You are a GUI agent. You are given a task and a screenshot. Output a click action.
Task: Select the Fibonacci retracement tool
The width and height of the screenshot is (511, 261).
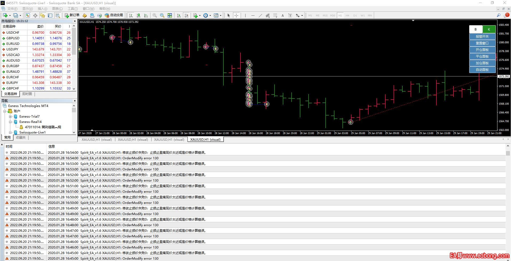275,15
